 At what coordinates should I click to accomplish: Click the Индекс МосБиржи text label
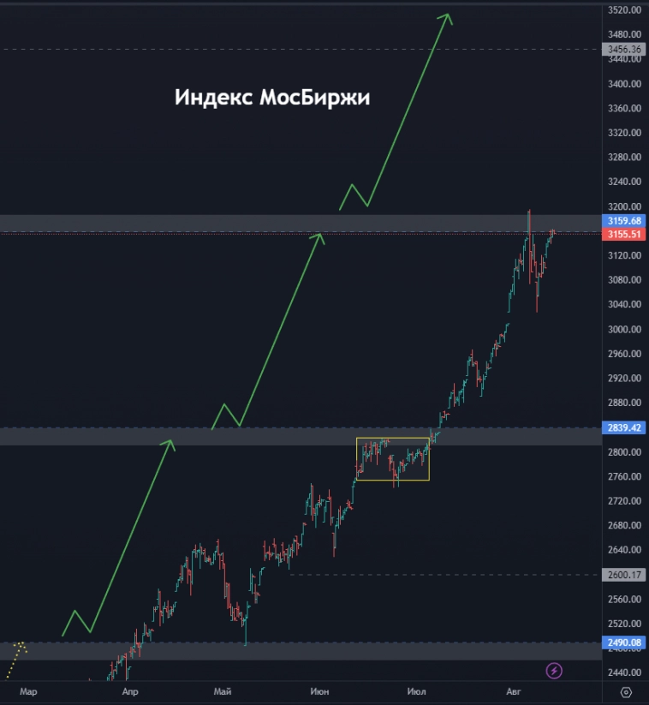(x=272, y=98)
